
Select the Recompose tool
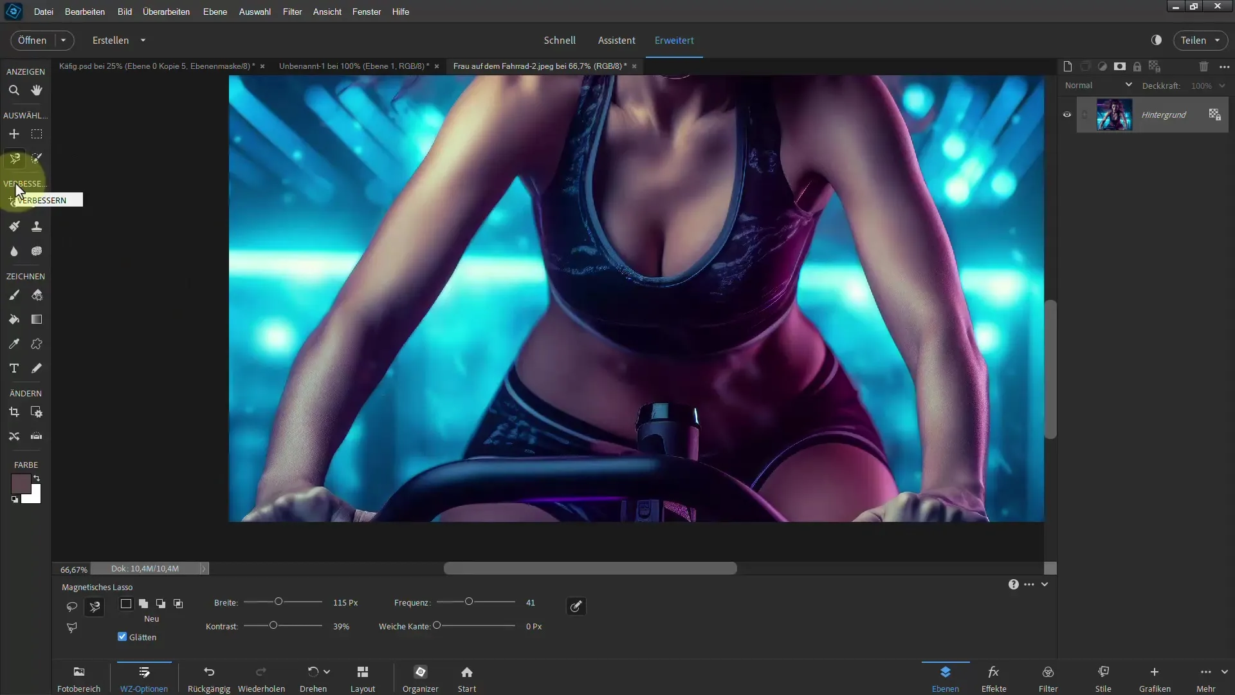[x=37, y=412]
